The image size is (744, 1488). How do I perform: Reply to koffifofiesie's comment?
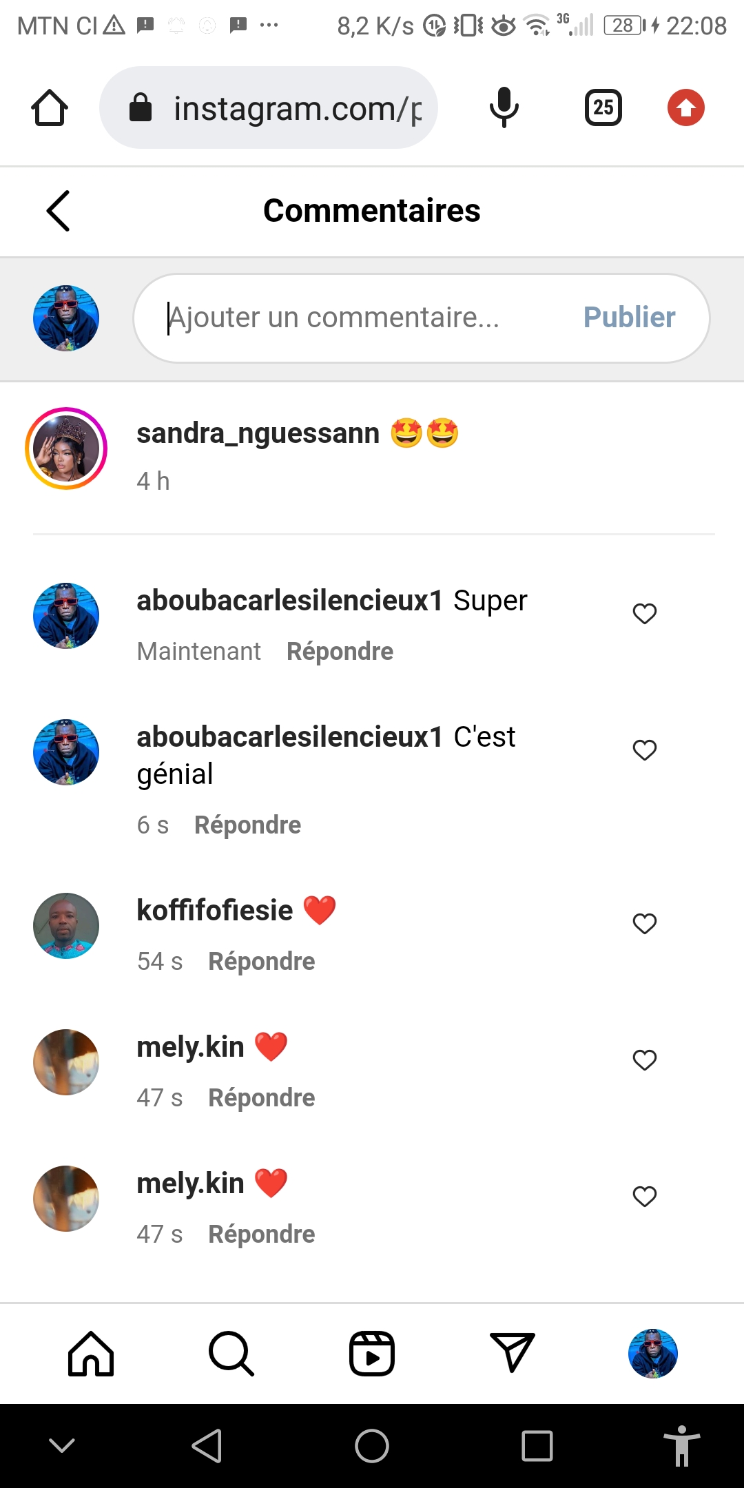pyautogui.click(x=261, y=962)
